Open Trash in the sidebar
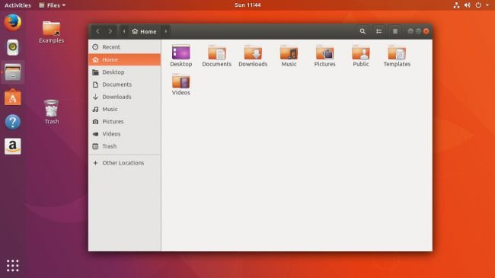The image size is (495, 278). click(x=125, y=146)
